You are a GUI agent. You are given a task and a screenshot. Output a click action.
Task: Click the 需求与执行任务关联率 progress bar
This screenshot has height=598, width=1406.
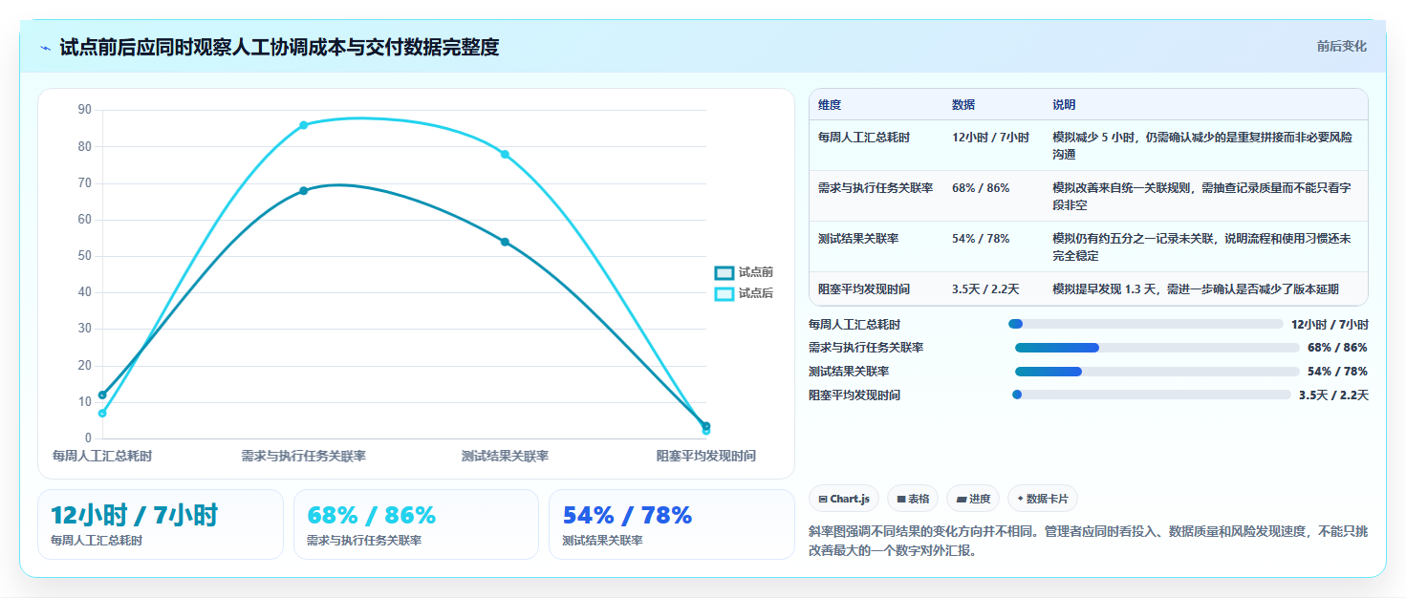click(x=1157, y=348)
